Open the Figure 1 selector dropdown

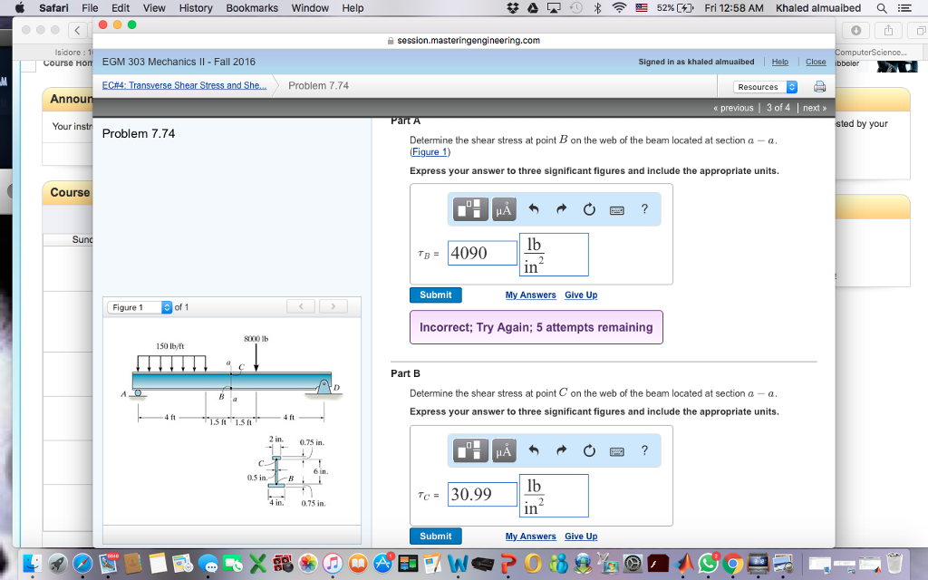pyautogui.click(x=139, y=307)
